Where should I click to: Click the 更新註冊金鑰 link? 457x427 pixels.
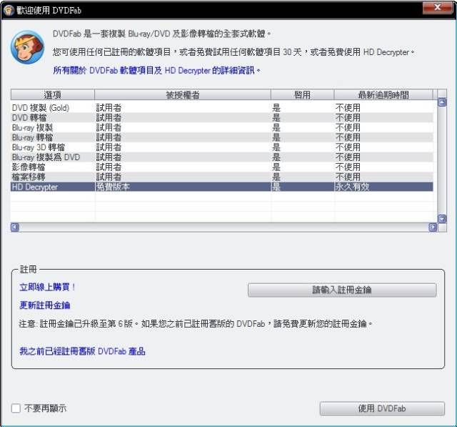[x=45, y=305]
